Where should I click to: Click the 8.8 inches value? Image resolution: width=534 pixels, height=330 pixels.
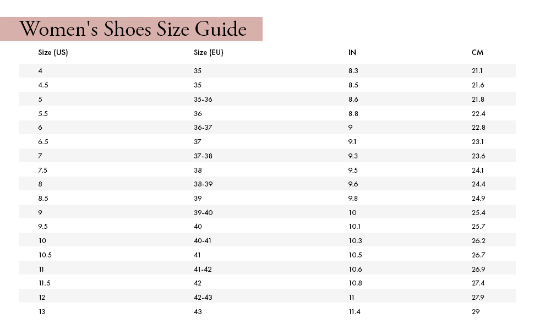pyautogui.click(x=353, y=114)
